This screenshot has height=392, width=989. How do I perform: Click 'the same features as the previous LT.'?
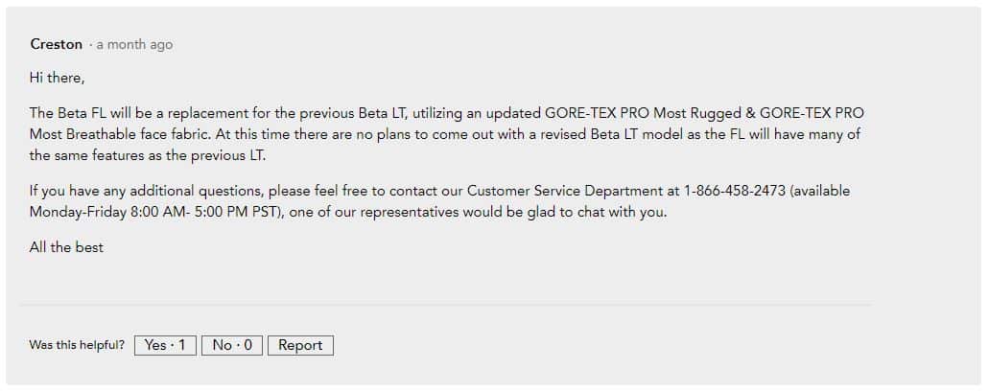[148, 155]
